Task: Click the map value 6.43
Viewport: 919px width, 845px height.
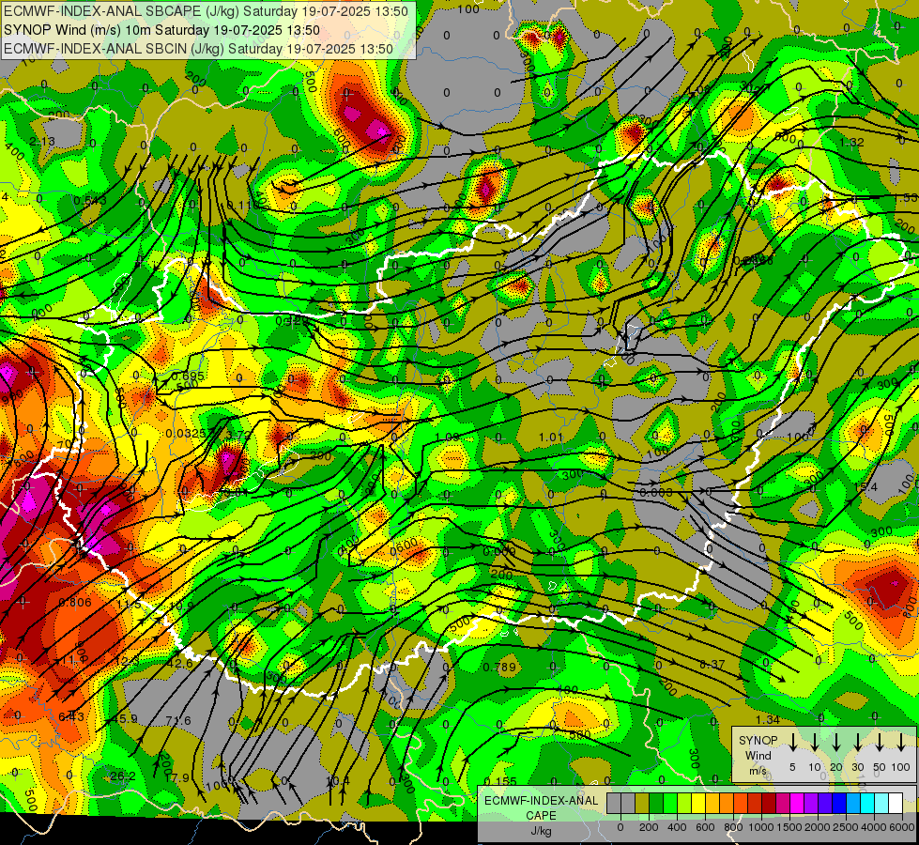Action: [71, 716]
